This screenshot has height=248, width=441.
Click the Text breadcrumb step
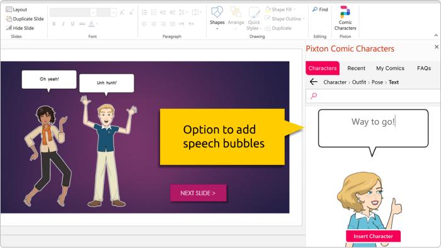[x=394, y=82]
